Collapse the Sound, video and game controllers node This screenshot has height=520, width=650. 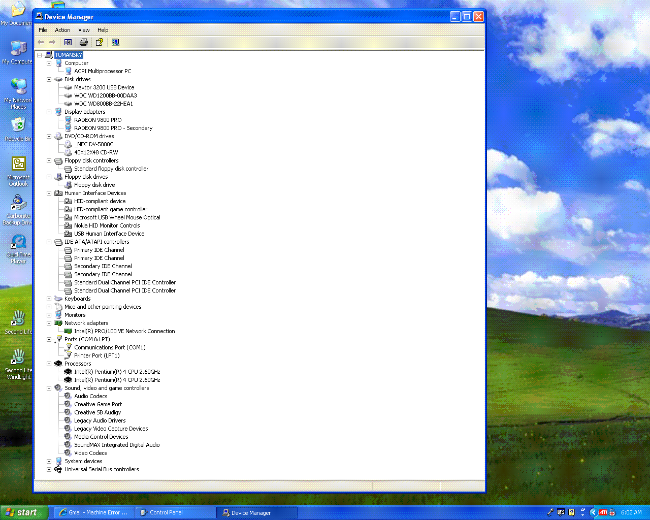(x=49, y=388)
